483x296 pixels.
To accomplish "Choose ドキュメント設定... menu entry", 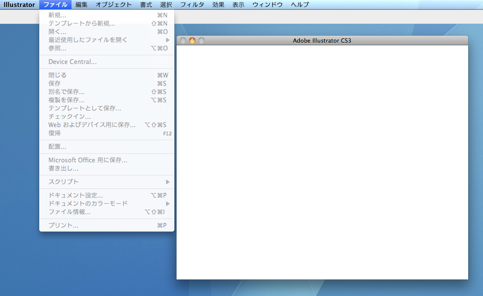I will (x=106, y=195).
